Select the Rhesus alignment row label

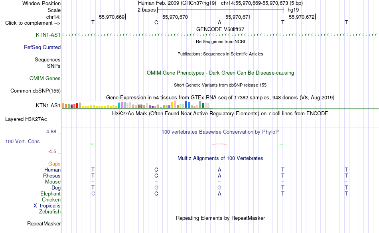click(x=52, y=176)
